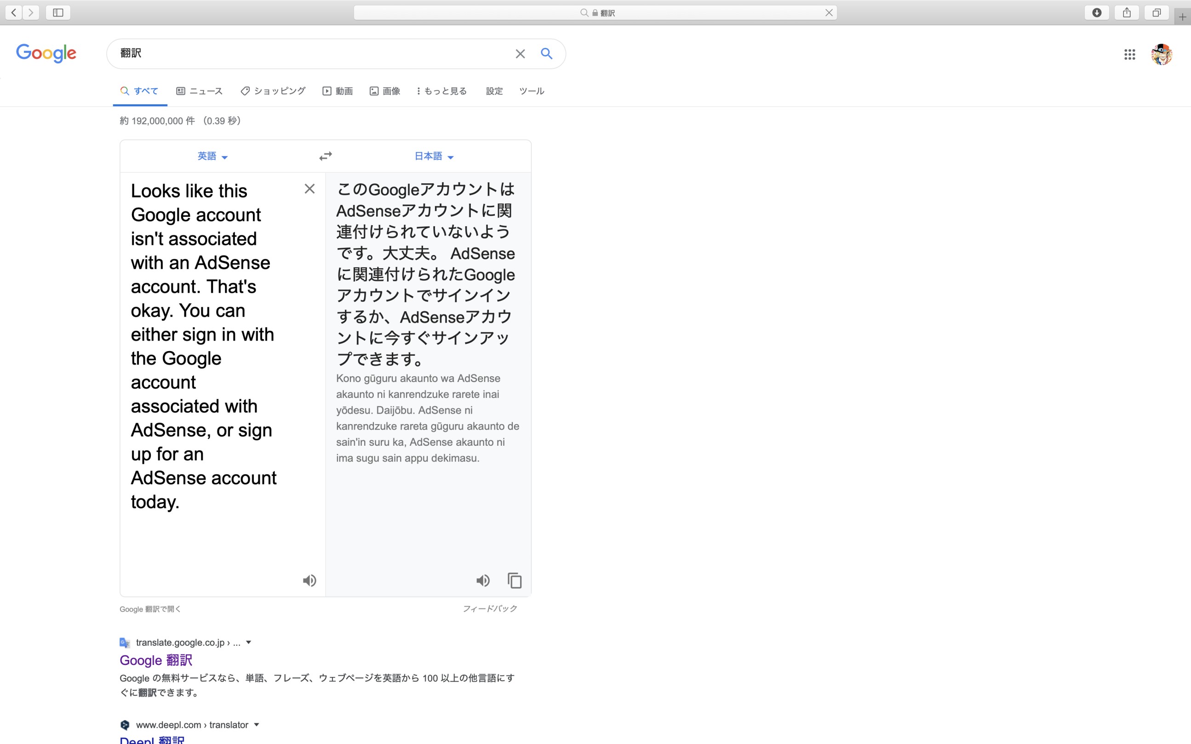Click the Google Translate favicon
1191x744 pixels.
125,642
